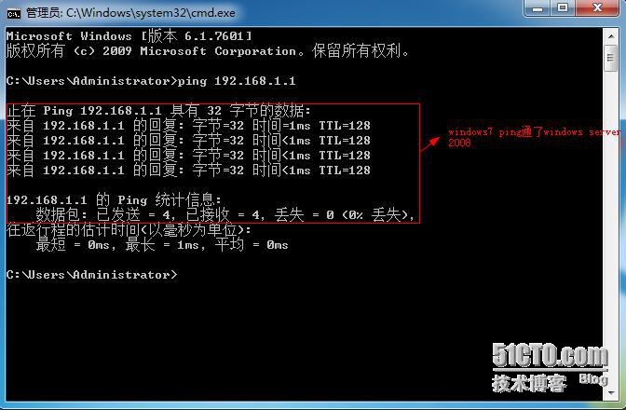Minimize the cmd.exe window
This screenshot has height=410, width=626.
click(537, 8)
